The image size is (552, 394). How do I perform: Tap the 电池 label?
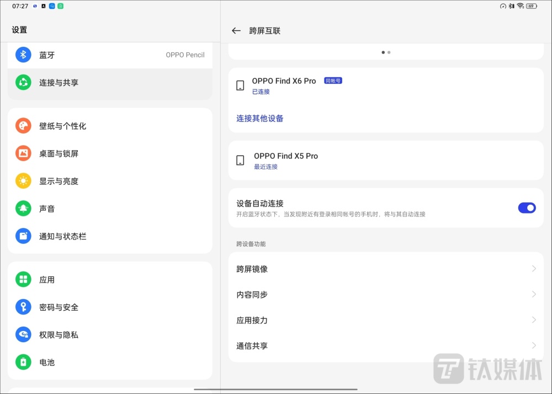click(47, 363)
